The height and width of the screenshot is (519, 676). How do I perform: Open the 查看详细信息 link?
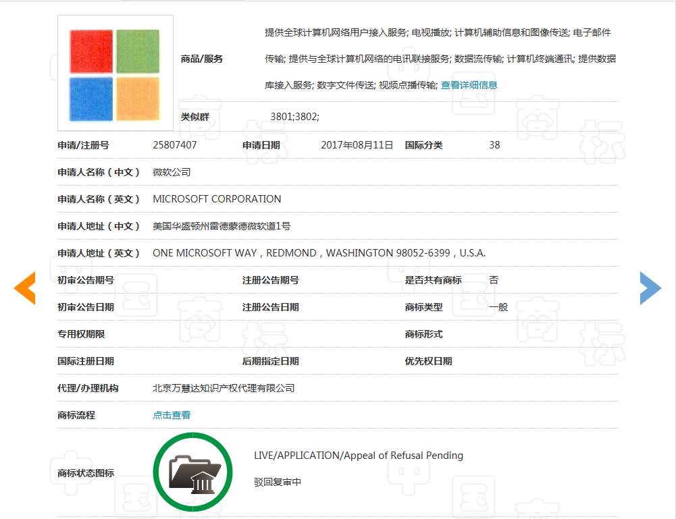[469, 85]
